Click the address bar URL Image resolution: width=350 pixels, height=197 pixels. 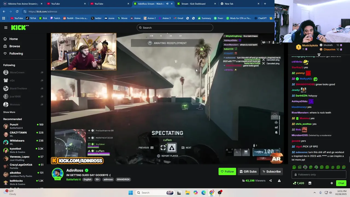[x=43, y=11]
